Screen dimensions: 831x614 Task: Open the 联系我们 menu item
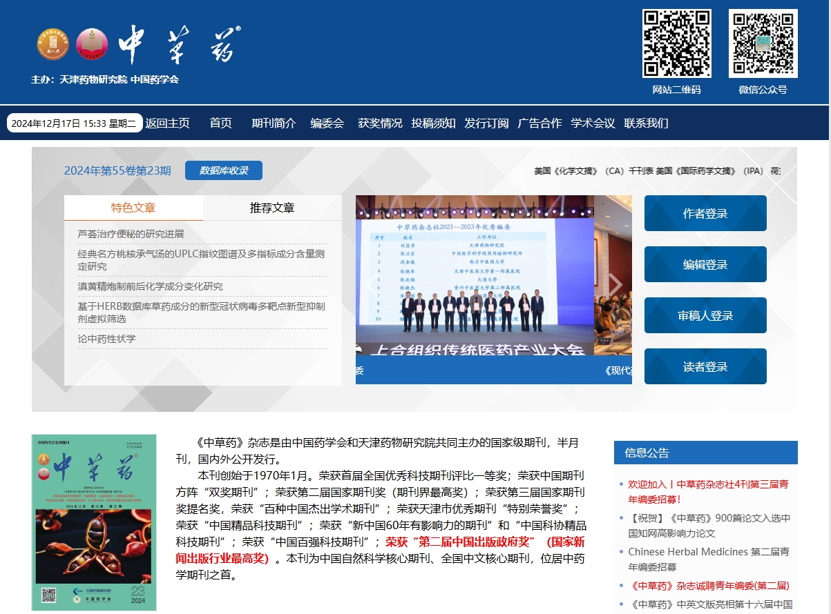pos(647,123)
